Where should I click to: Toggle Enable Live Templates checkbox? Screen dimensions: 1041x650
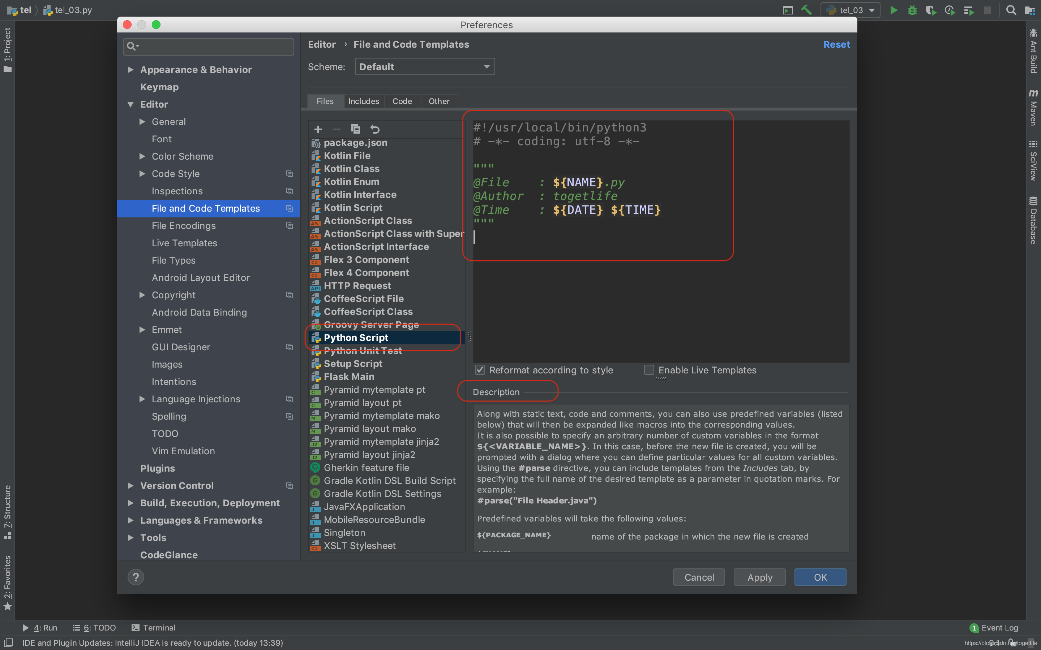pos(649,370)
